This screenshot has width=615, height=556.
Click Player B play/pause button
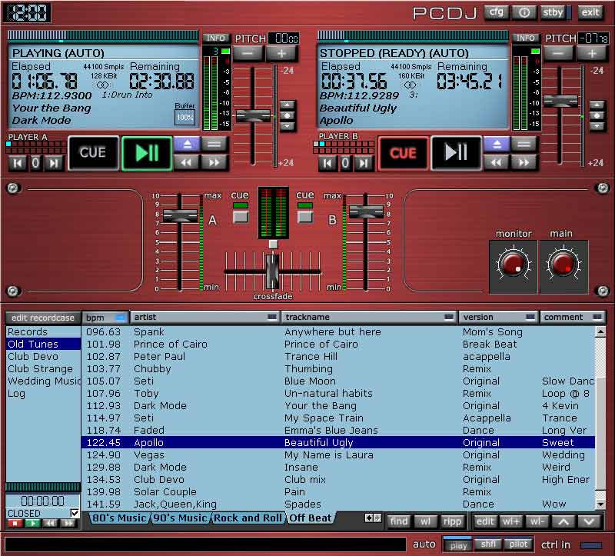[456, 154]
